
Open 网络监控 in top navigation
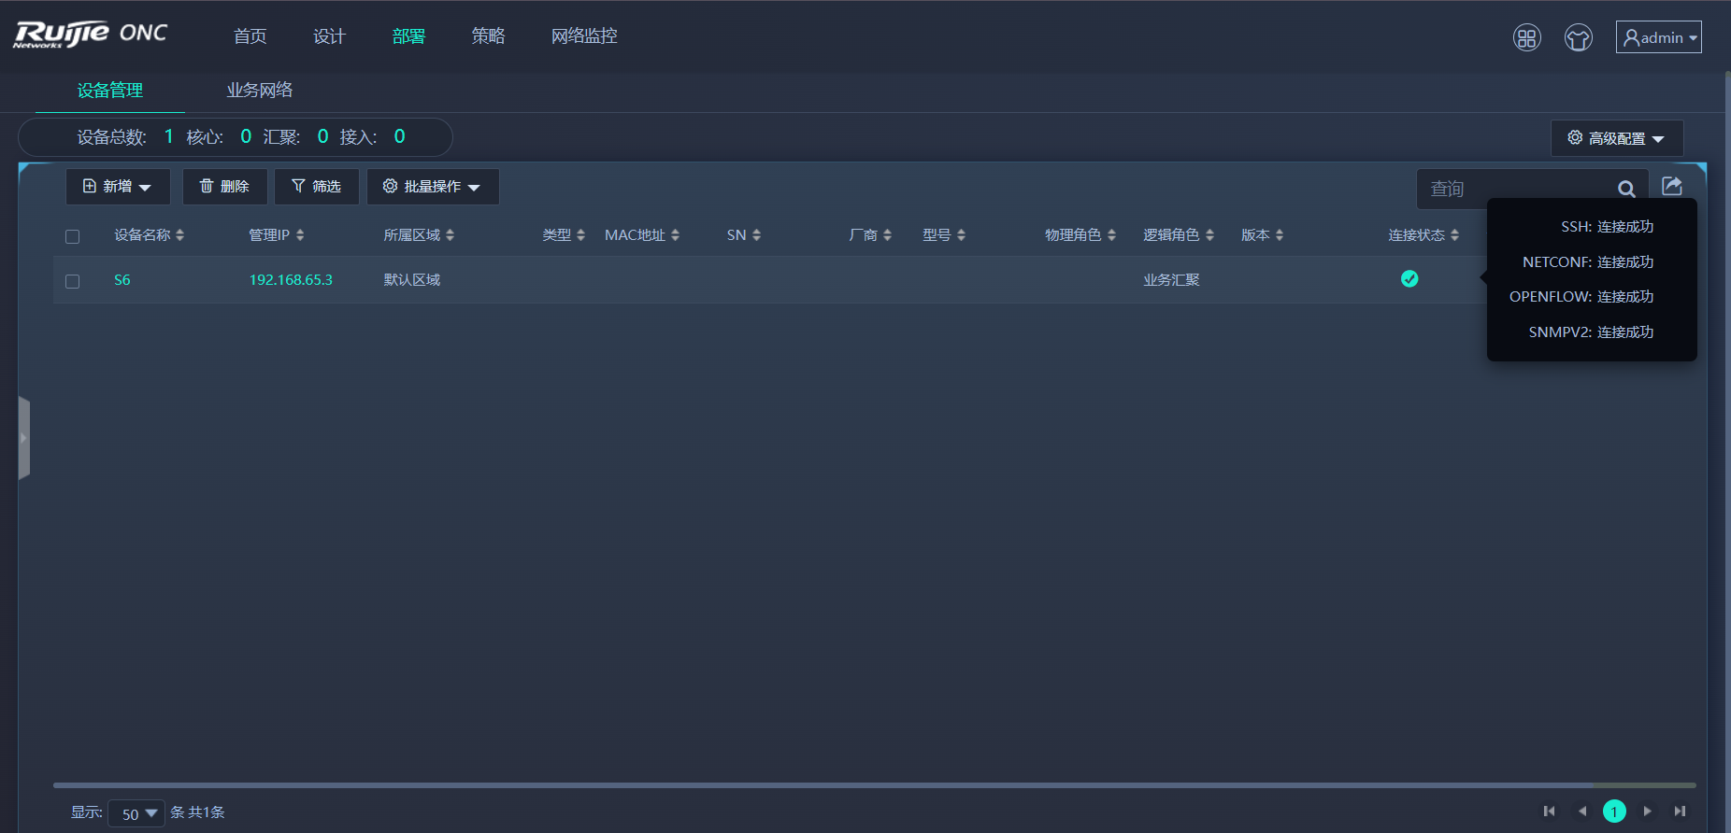(584, 36)
